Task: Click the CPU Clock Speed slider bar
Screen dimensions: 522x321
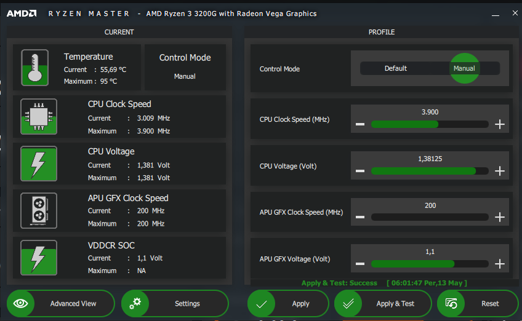Action: pos(430,124)
